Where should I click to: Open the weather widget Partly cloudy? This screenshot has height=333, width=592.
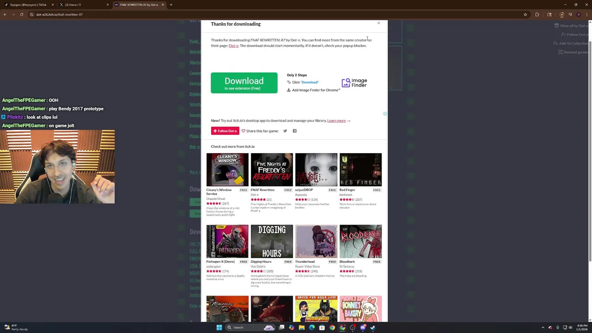point(15,327)
